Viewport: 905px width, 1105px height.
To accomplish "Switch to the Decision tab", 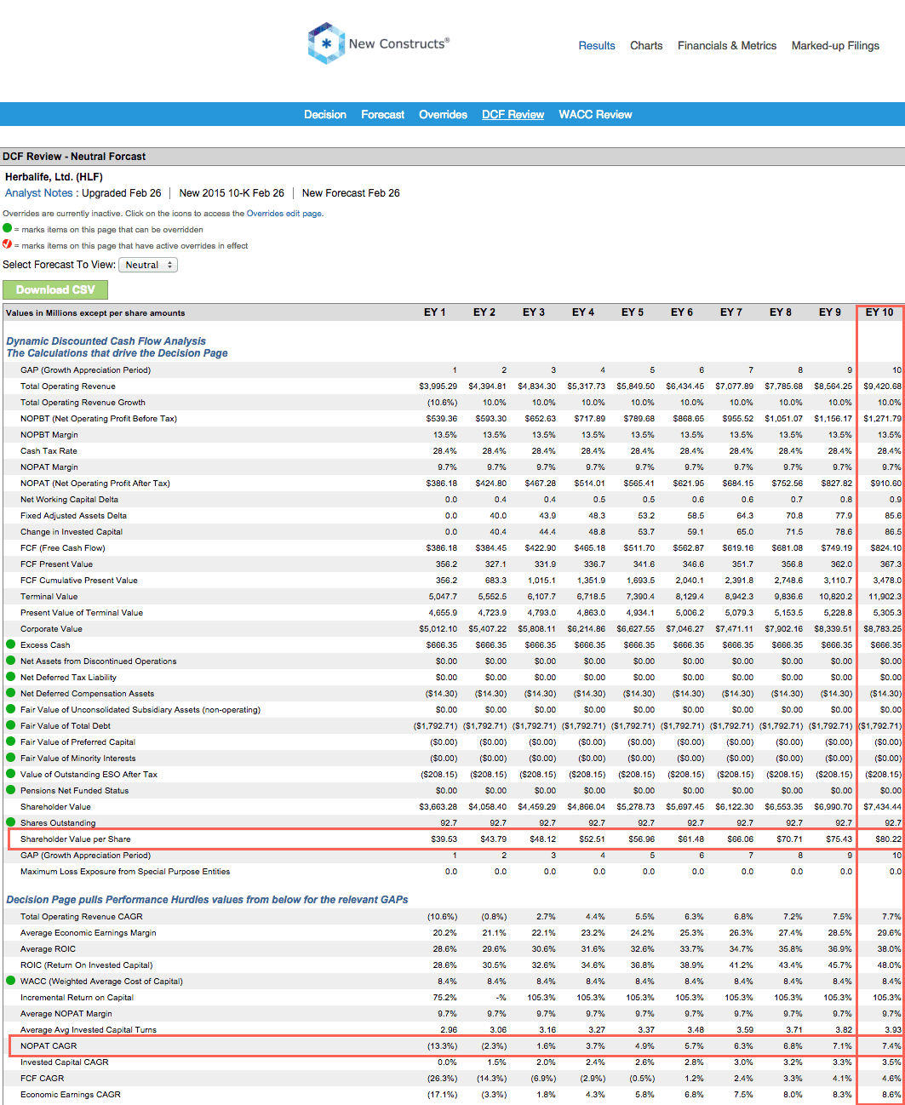I will point(325,115).
